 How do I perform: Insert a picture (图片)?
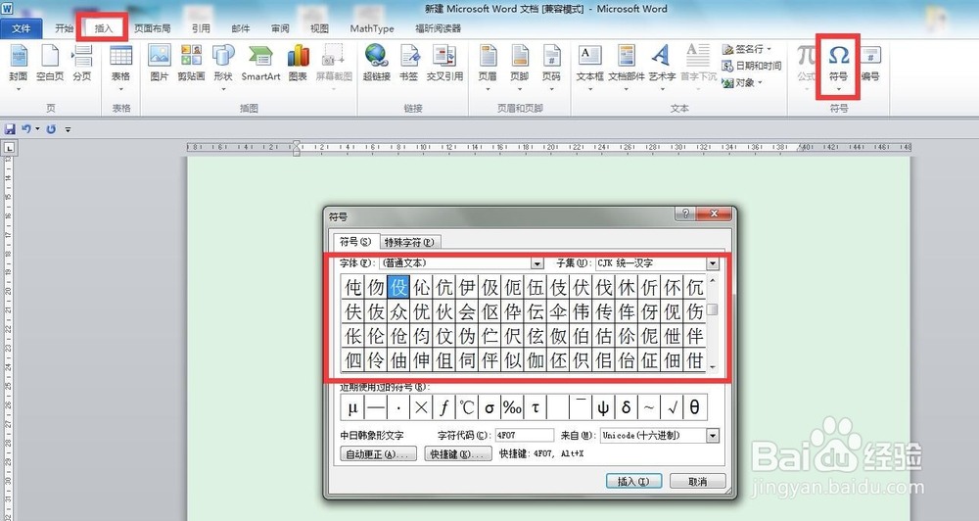(160, 64)
